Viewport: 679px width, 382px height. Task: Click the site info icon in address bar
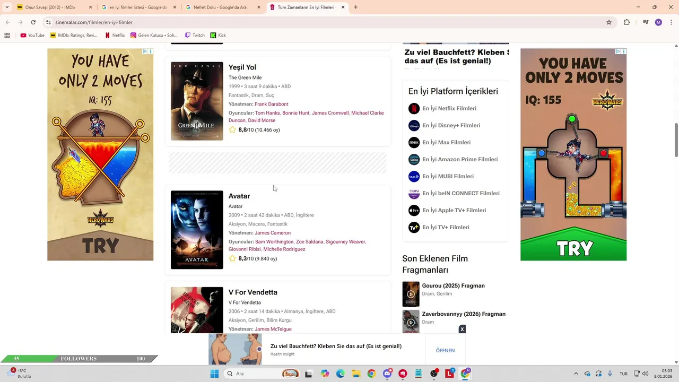tap(48, 22)
